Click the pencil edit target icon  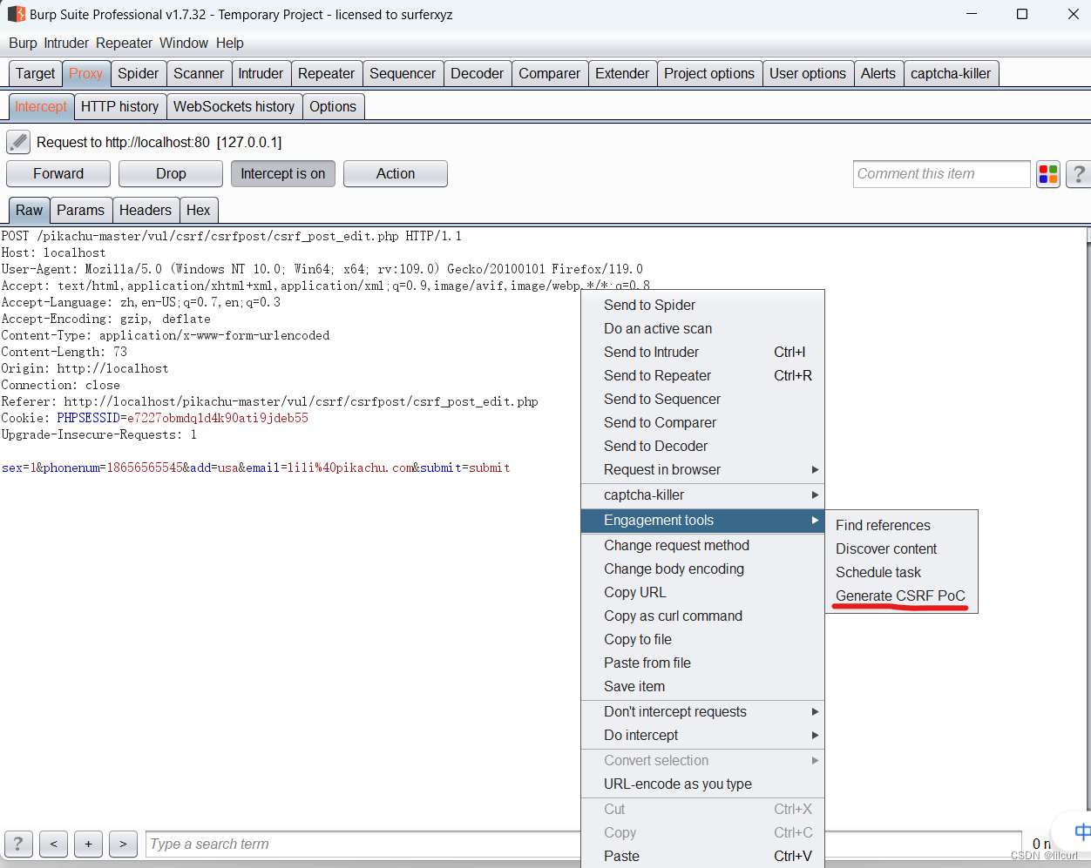pyautogui.click(x=18, y=142)
